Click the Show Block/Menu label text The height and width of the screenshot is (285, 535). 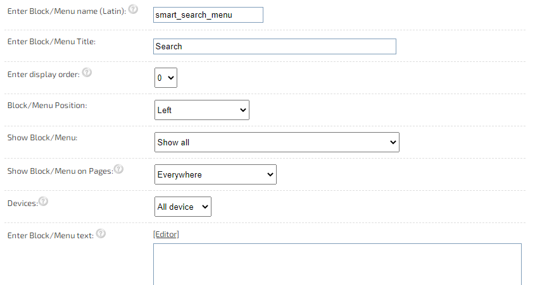pyautogui.click(x=42, y=138)
